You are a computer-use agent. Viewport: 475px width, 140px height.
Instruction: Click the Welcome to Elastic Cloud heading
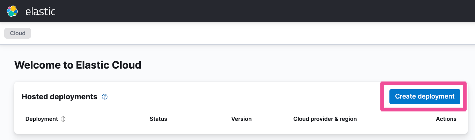pos(78,65)
